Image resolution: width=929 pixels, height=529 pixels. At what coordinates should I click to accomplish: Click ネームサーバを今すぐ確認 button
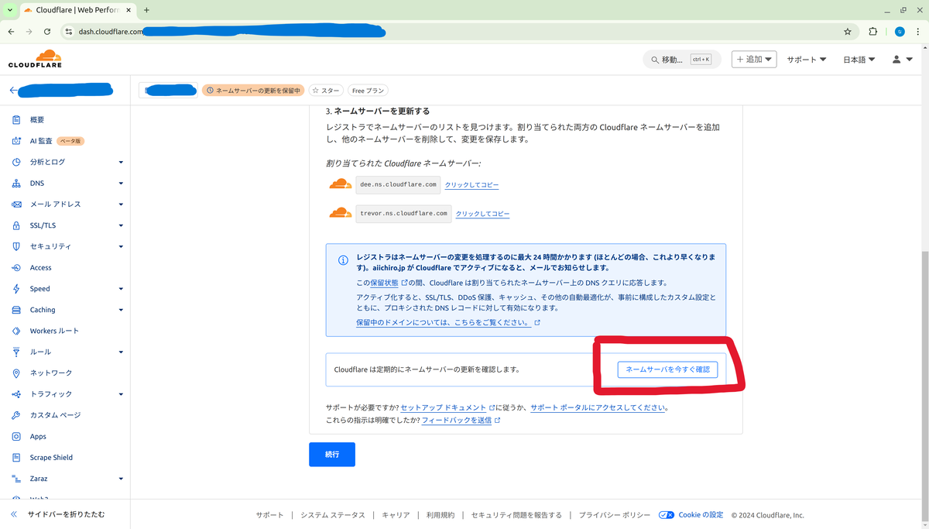coord(667,369)
